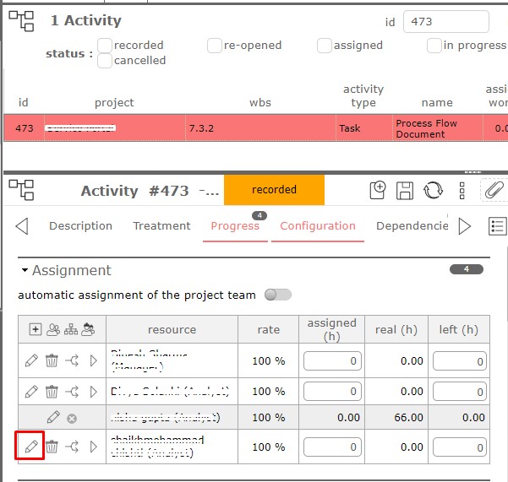The width and height of the screenshot is (508, 482).
Task: Show earlier tabs with the left arrow
Action: point(22,225)
